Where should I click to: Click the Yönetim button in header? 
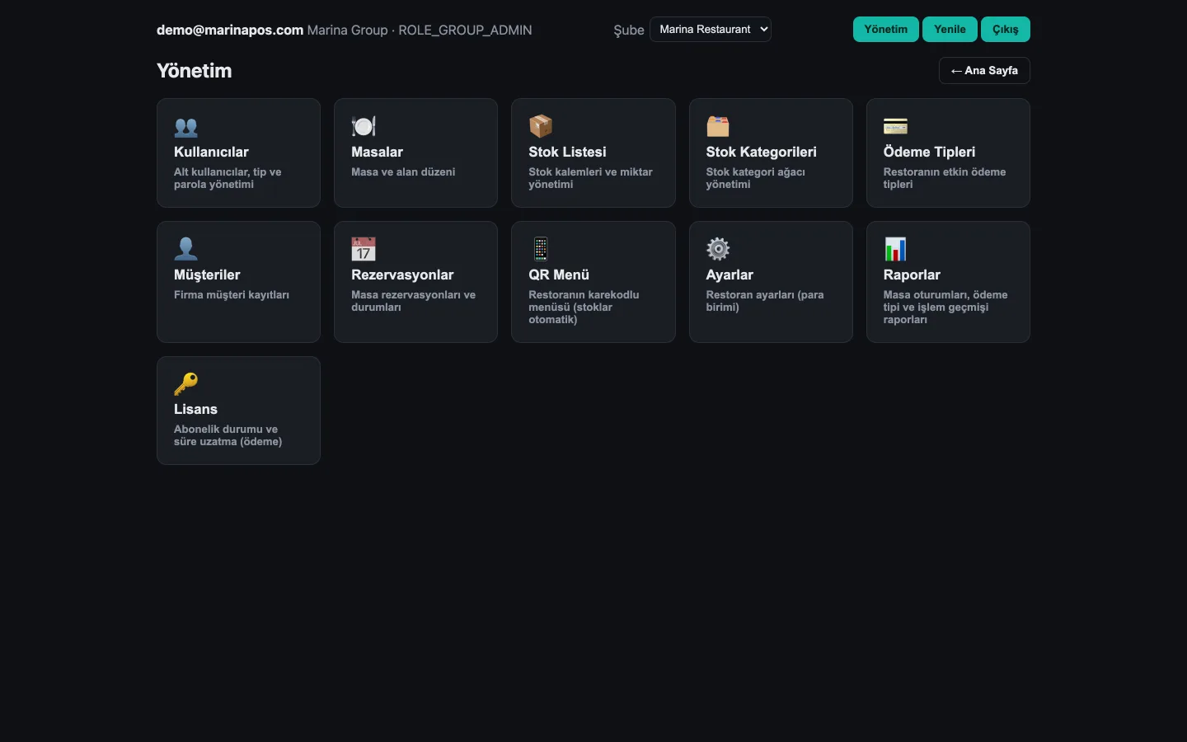[886, 30]
